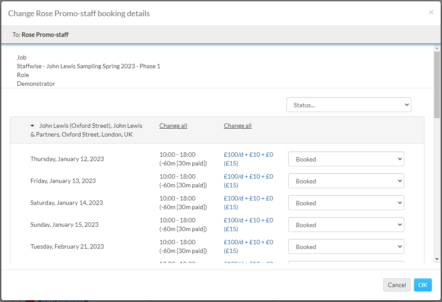The image size is (442, 302).
Task: Edit pay rate for Sunday, January 15
Action: [x=248, y=225]
